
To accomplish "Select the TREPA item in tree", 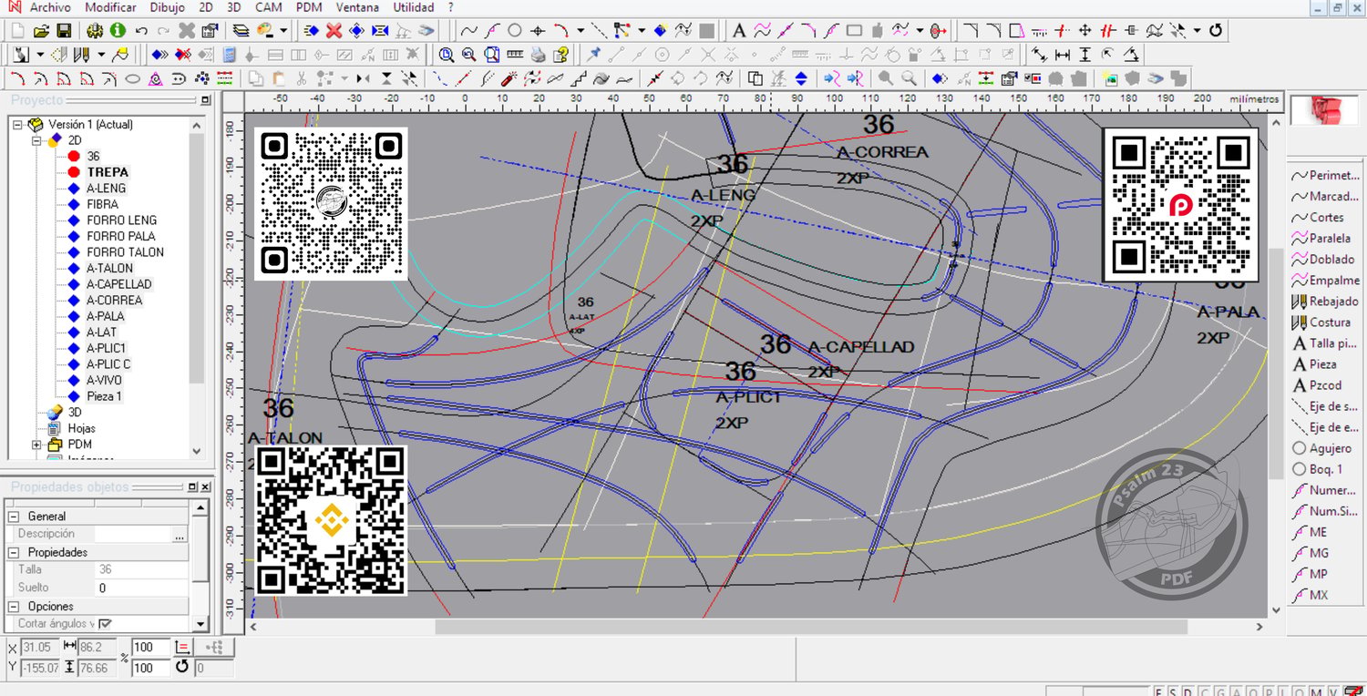I will coord(108,172).
